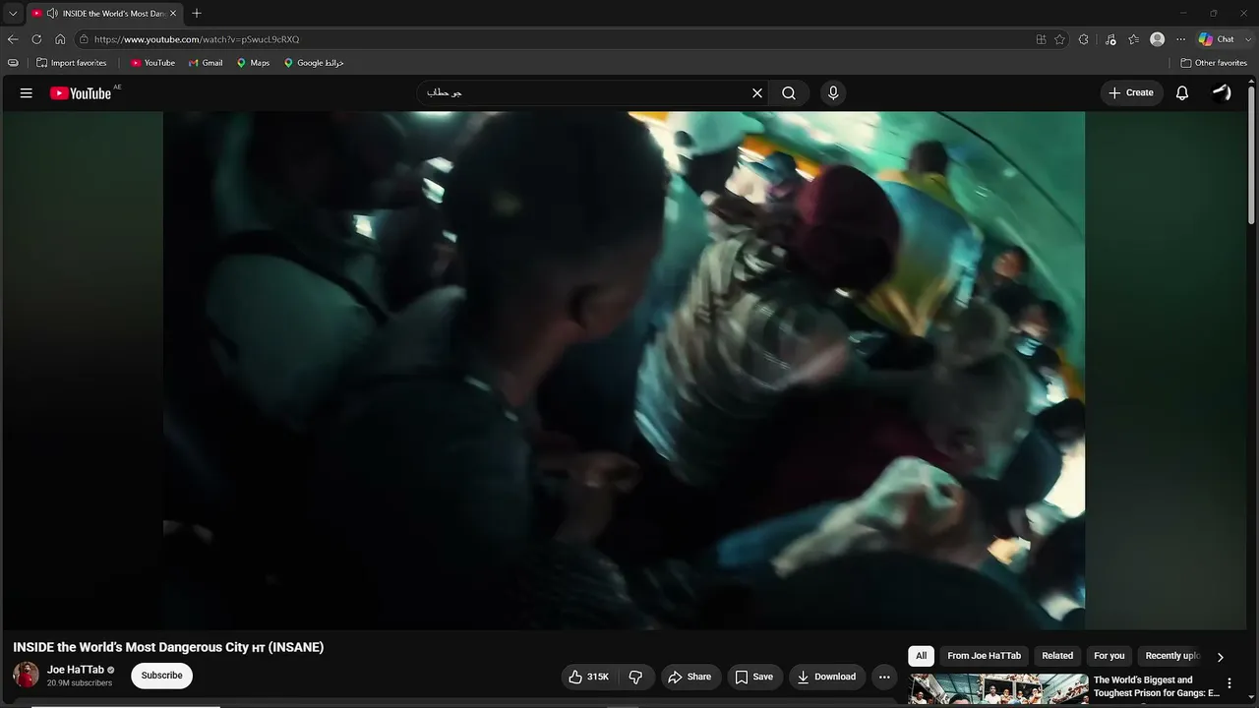Open Copilot Chat sidebar
The height and width of the screenshot is (708, 1259).
pos(1216,39)
